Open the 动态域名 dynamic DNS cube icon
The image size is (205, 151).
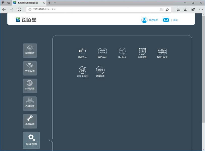(122, 51)
